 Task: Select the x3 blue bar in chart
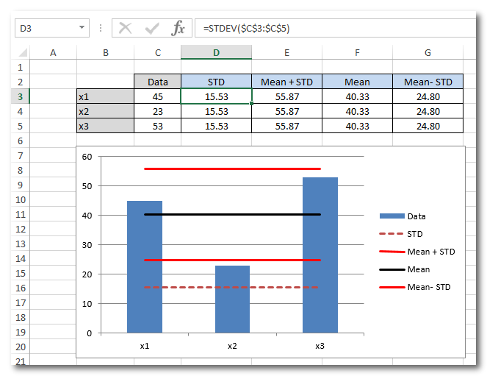pyautogui.click(x=320, y=258)
